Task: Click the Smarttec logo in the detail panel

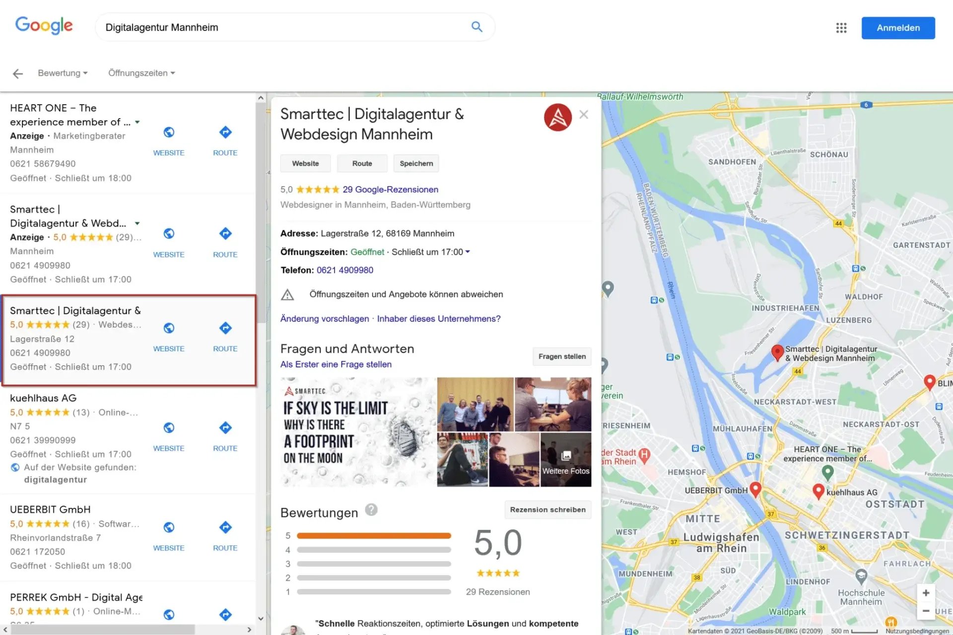Action: [x=558, y=117]
